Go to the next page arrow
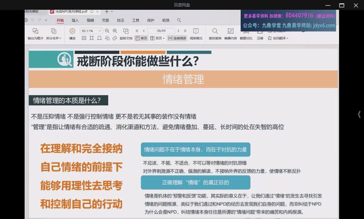Viewport: 364px width, 219px height. 178,31
